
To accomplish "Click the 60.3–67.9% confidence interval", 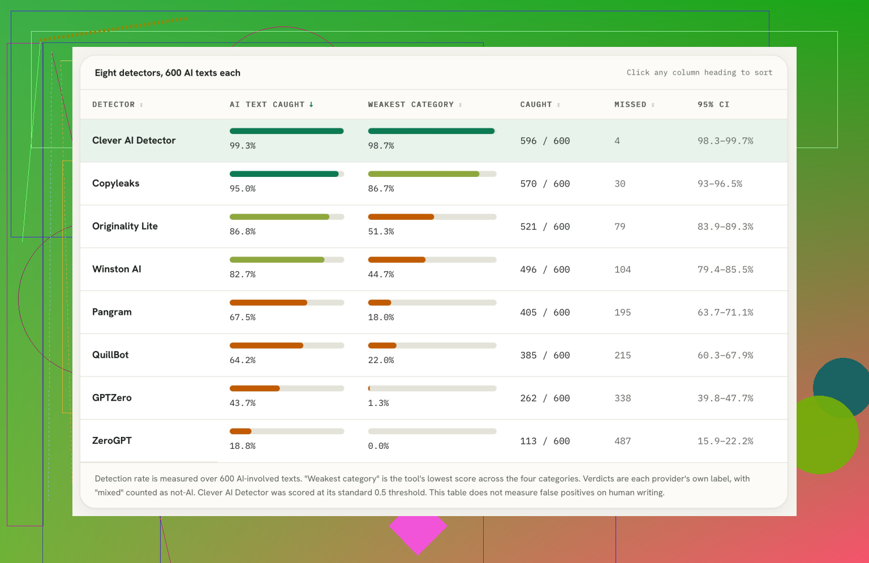I will (725, 356).
